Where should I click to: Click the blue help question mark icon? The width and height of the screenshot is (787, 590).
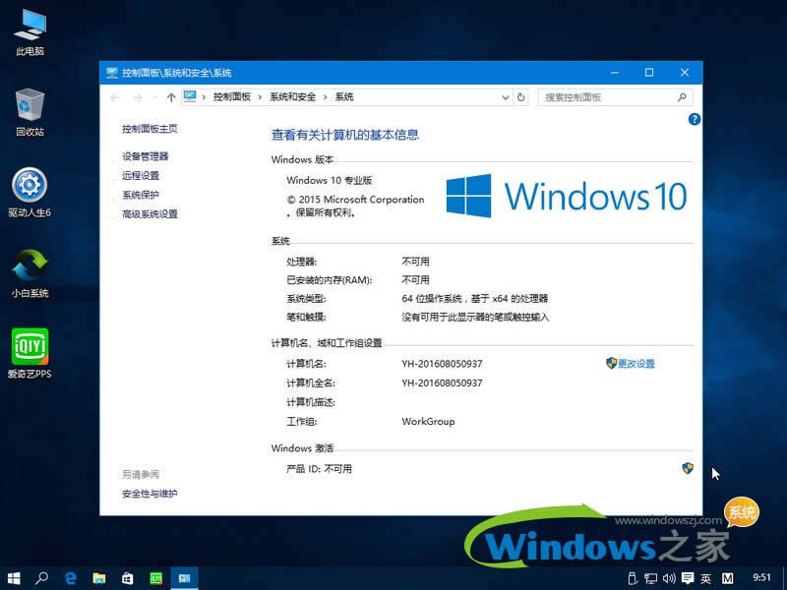694,119
